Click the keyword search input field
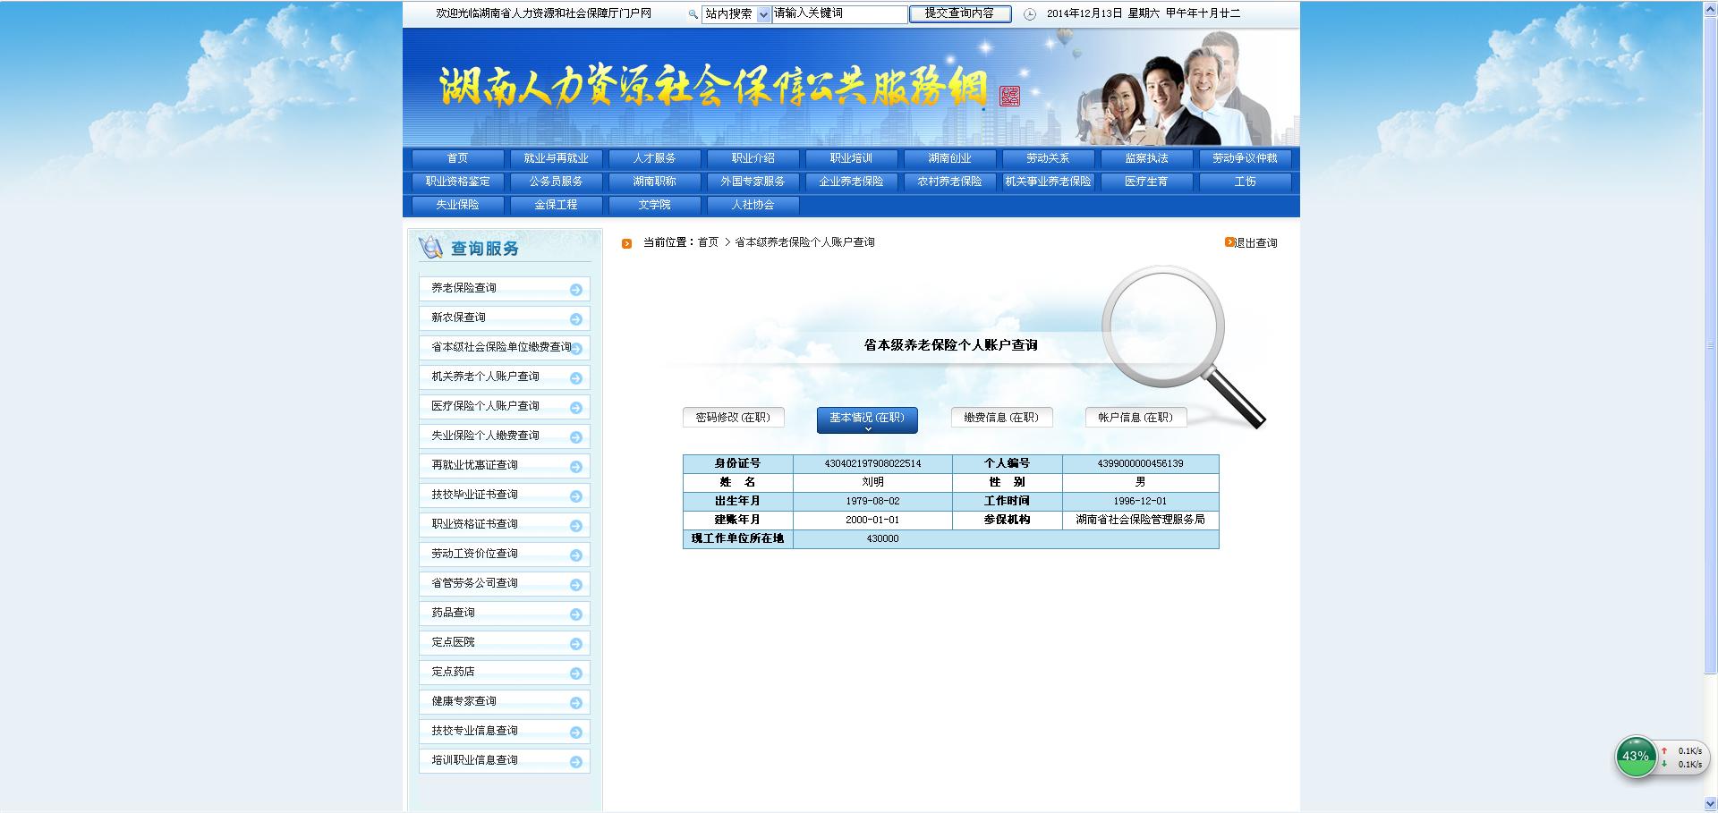 coord(839,14)
